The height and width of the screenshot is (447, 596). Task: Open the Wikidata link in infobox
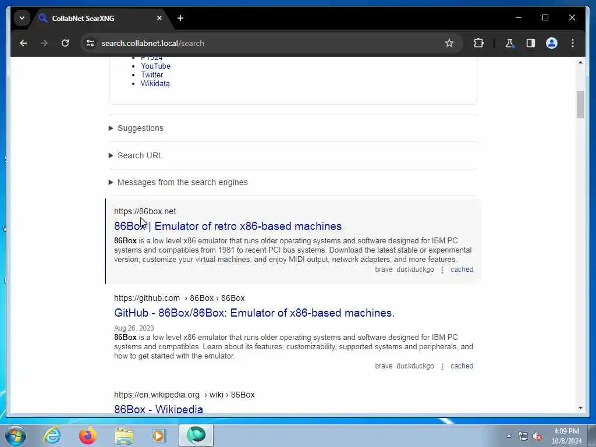(x=155, y=84)
